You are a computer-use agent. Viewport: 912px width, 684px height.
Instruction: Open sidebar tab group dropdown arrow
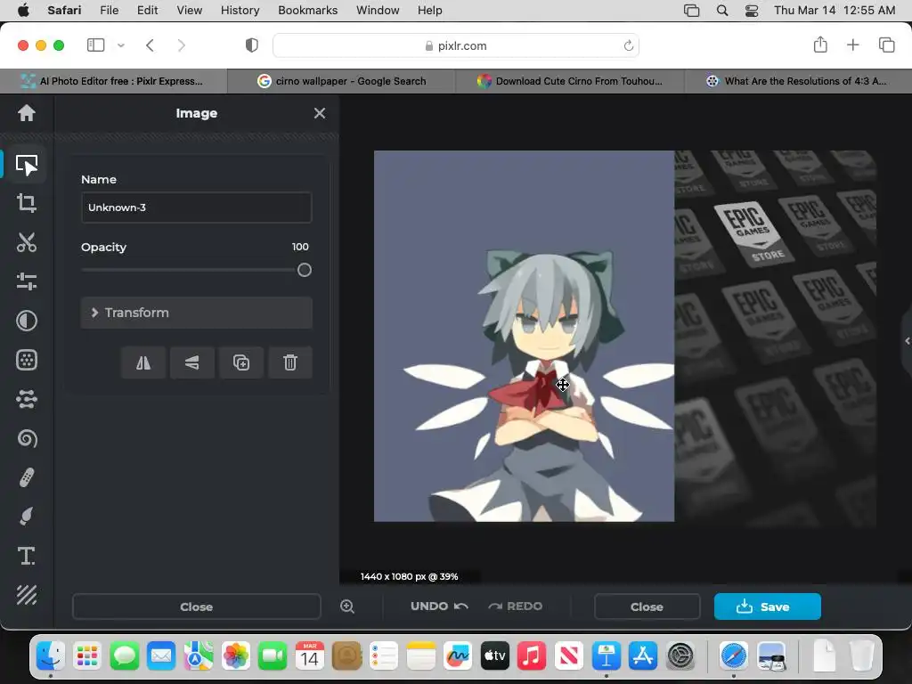121,45
